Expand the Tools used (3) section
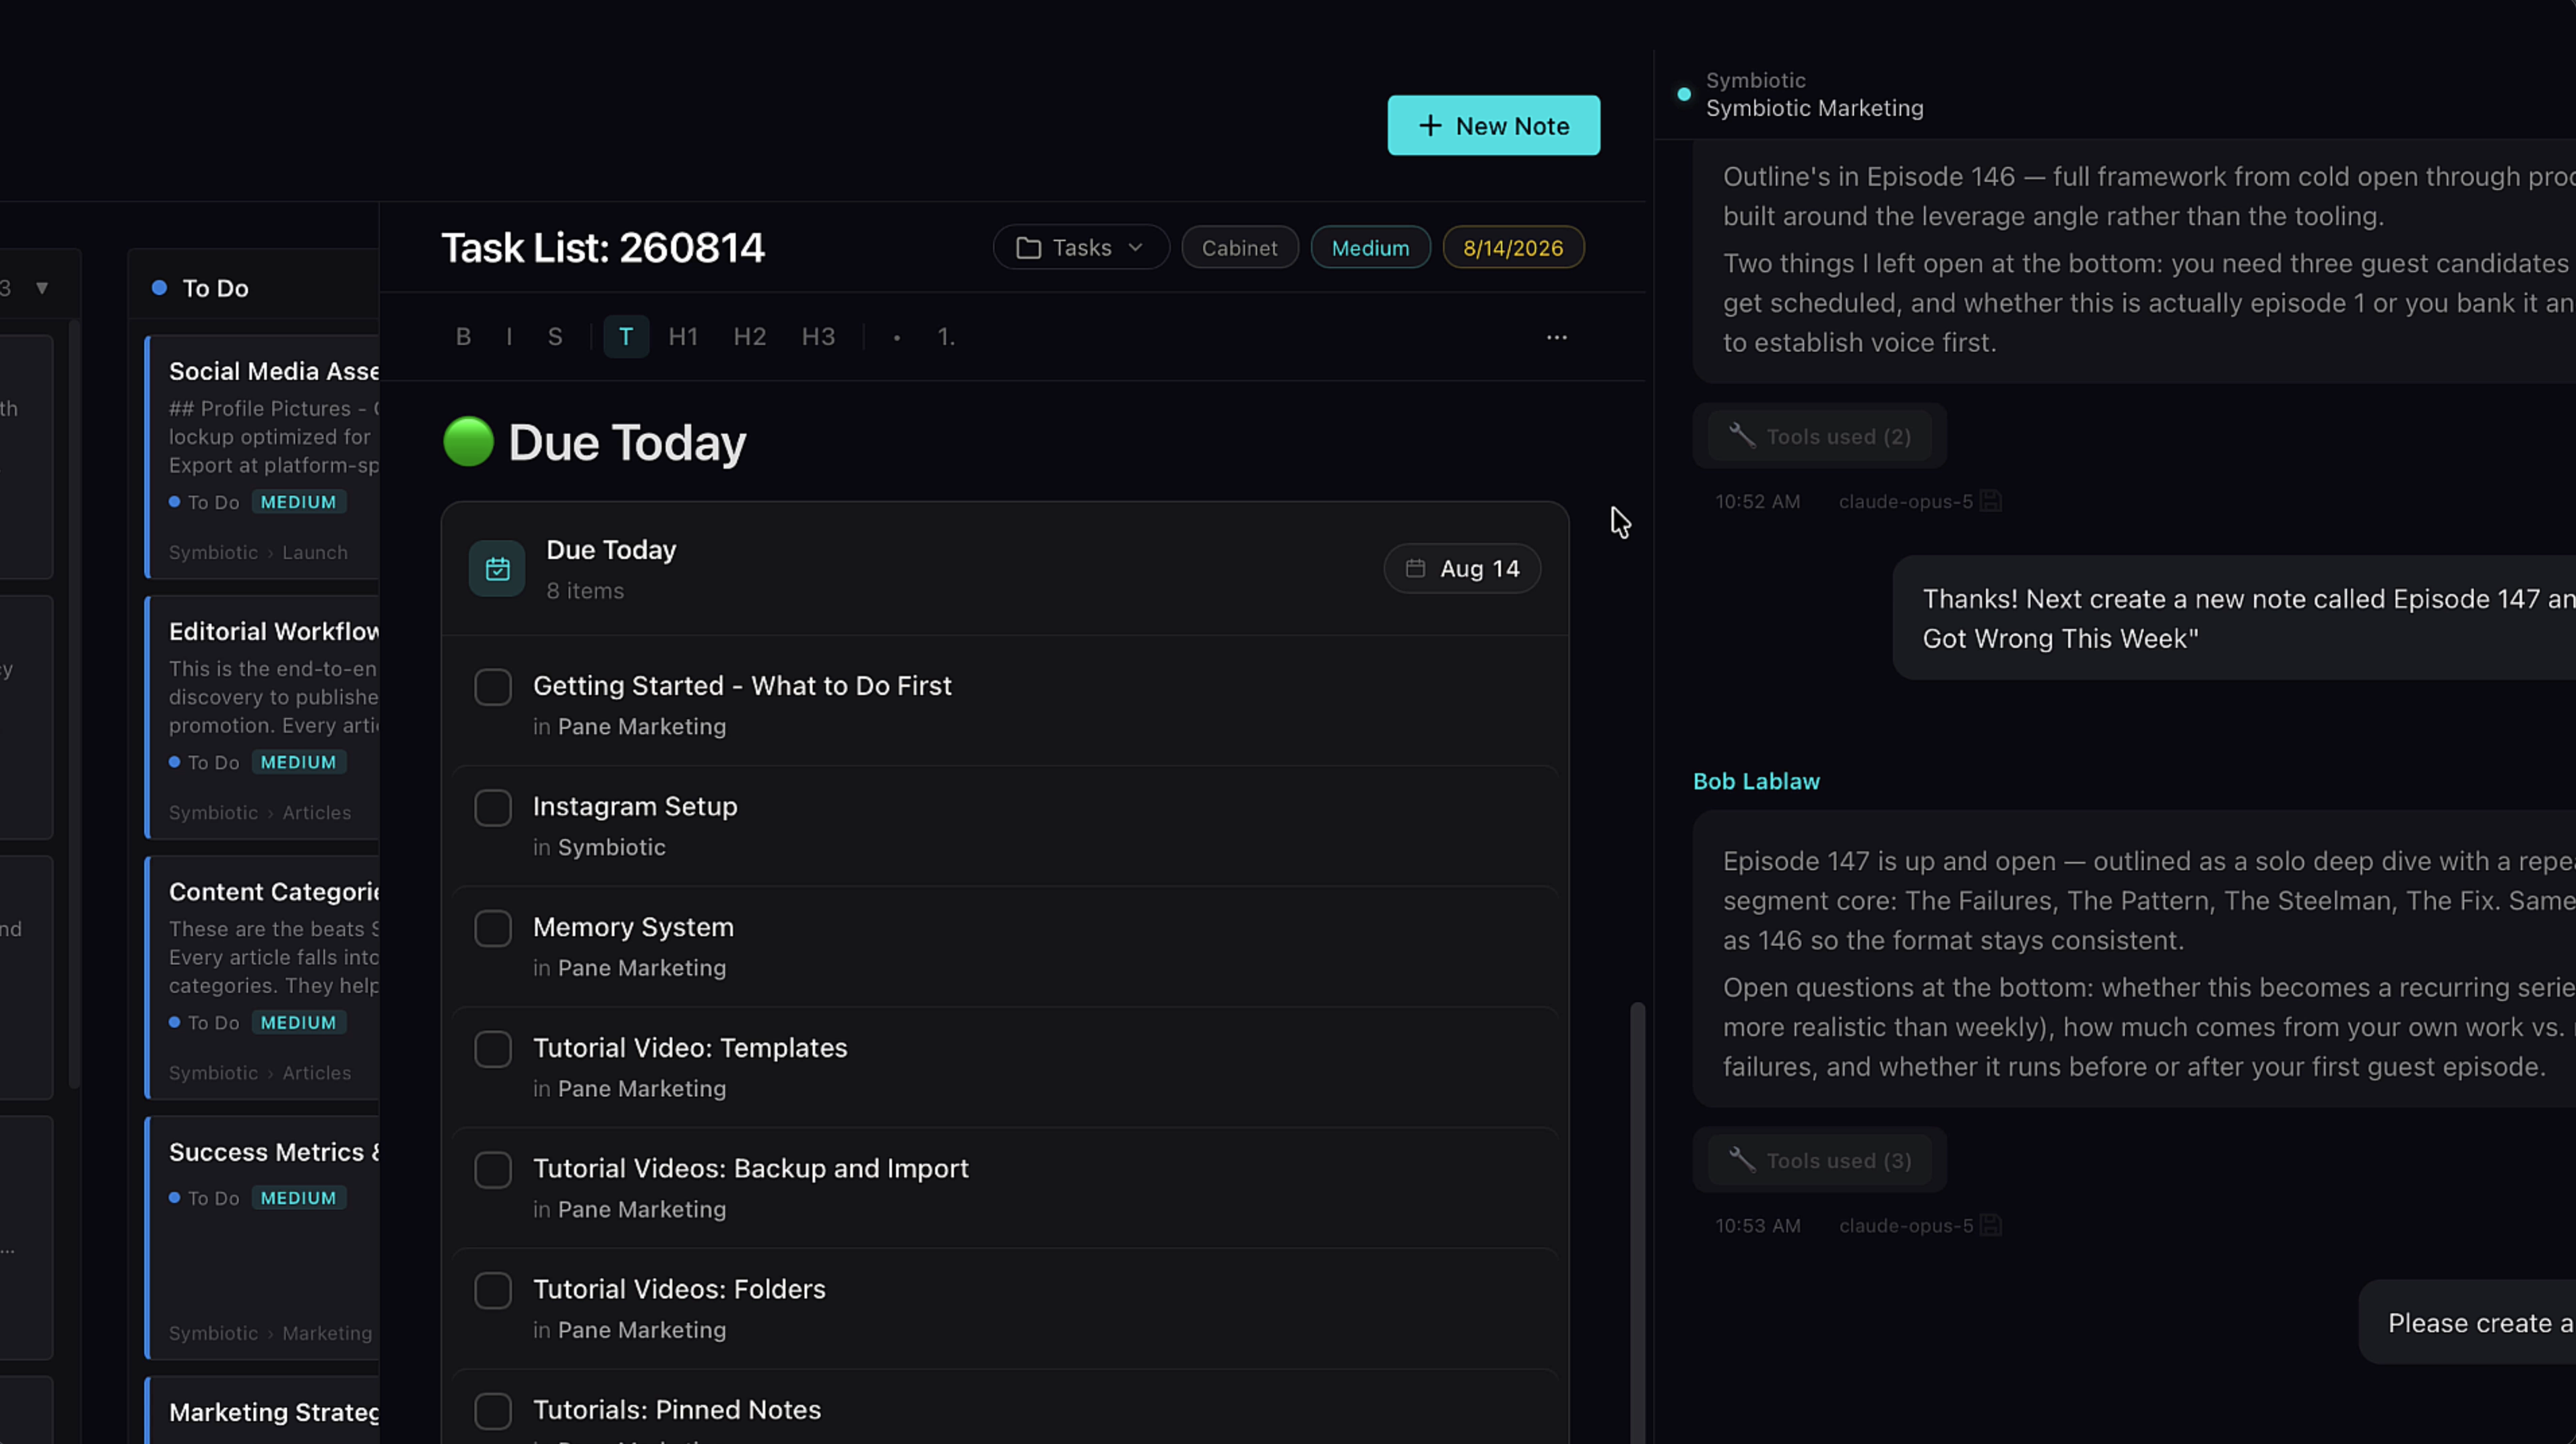Viewport: 2576px width, 1444px height. 1820,1160
